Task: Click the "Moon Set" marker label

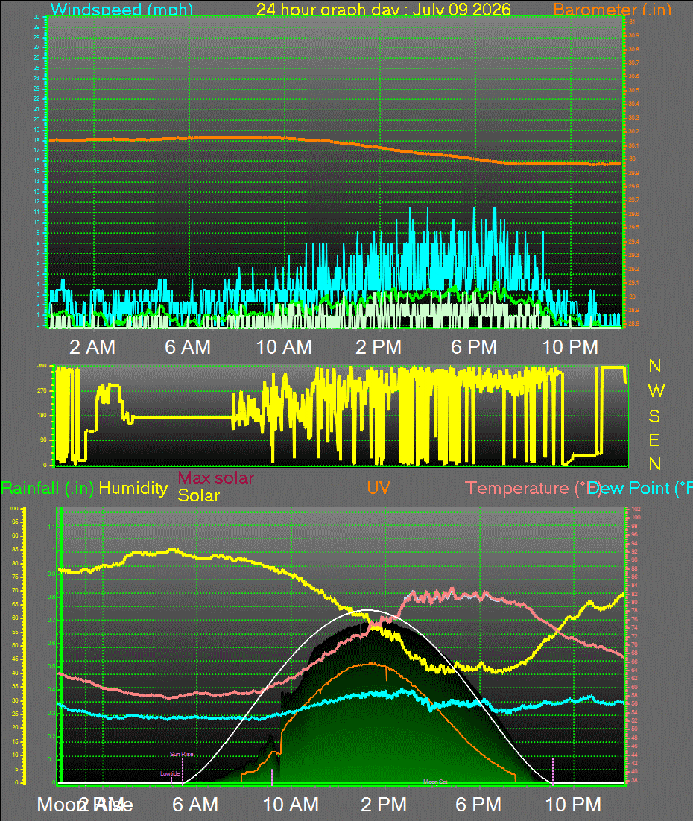Action: pos(435,782)
